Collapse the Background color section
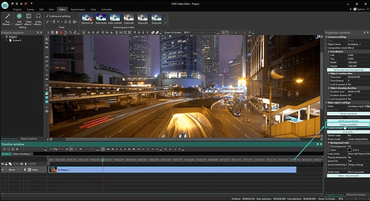Image resolution: width=370 pixels, height=201 pixels. click(329, 143)
